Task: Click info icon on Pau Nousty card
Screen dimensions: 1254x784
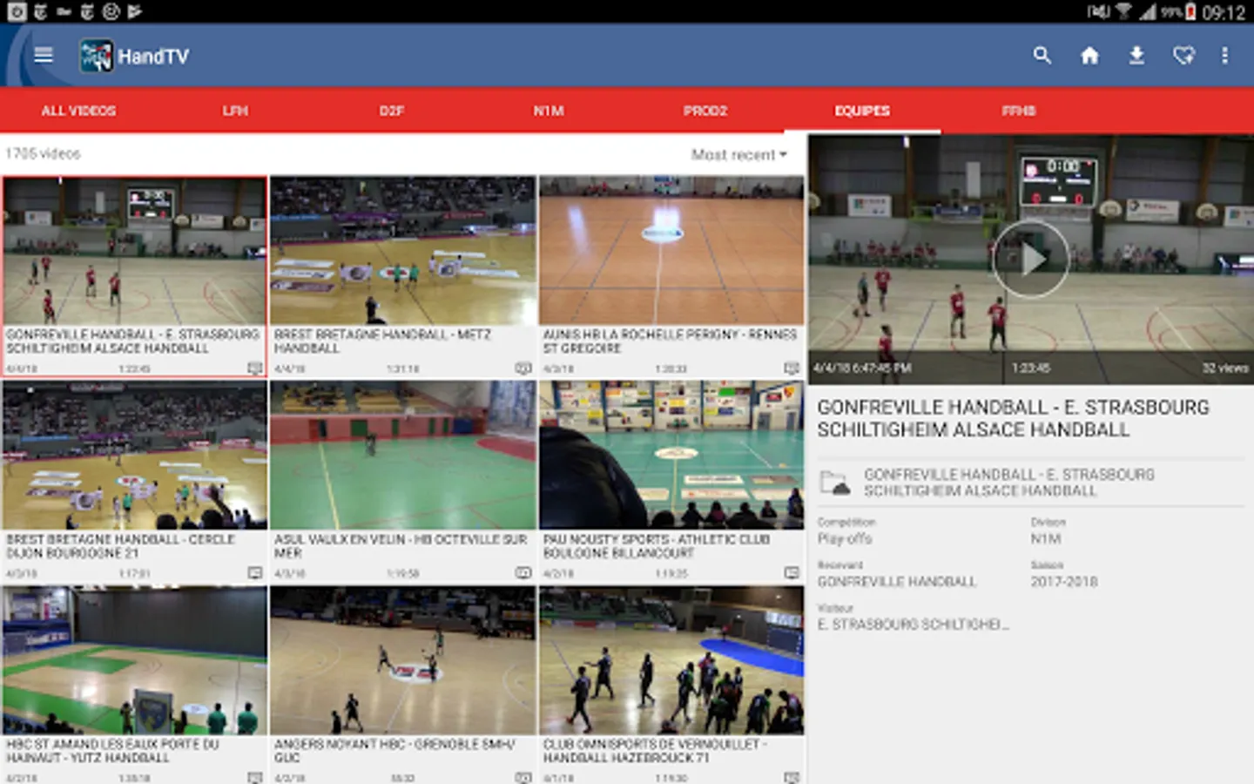Action: 791,573
